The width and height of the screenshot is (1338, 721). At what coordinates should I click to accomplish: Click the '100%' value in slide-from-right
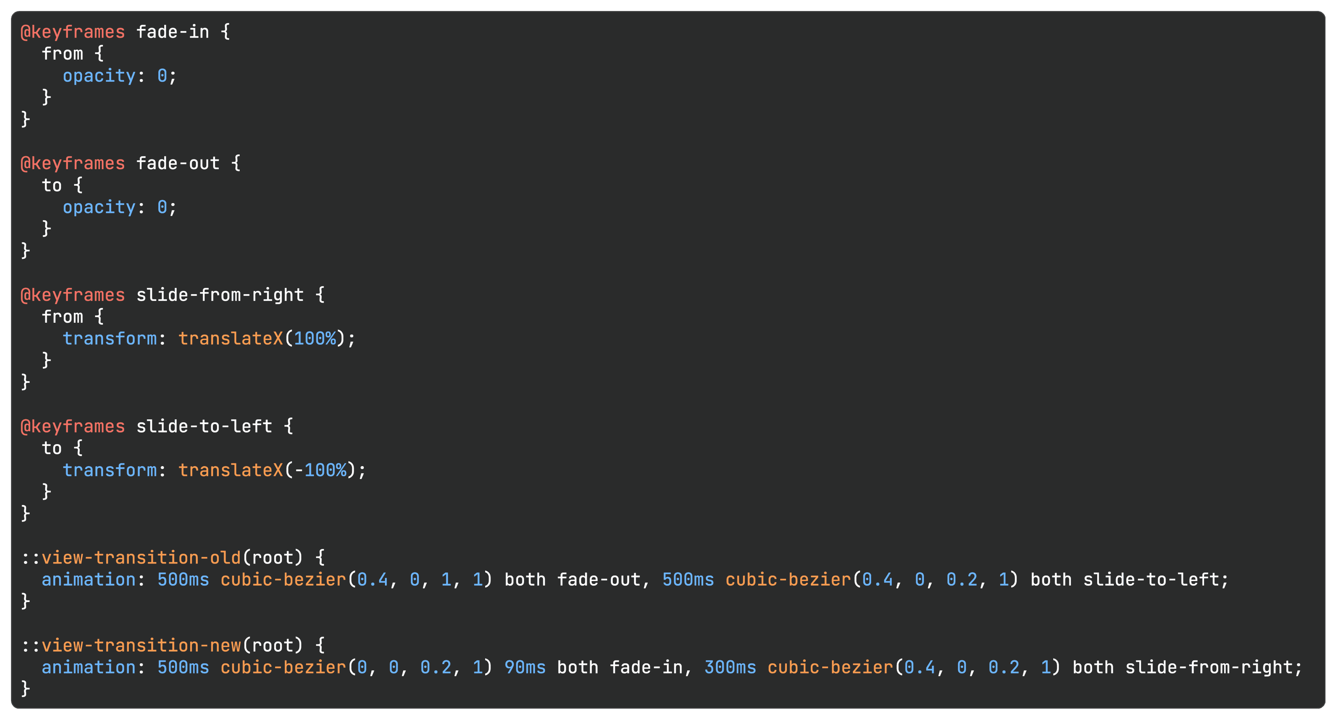click(x=315, y=339)
